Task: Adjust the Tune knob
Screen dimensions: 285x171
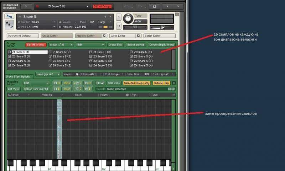Action: click(128, 18)
